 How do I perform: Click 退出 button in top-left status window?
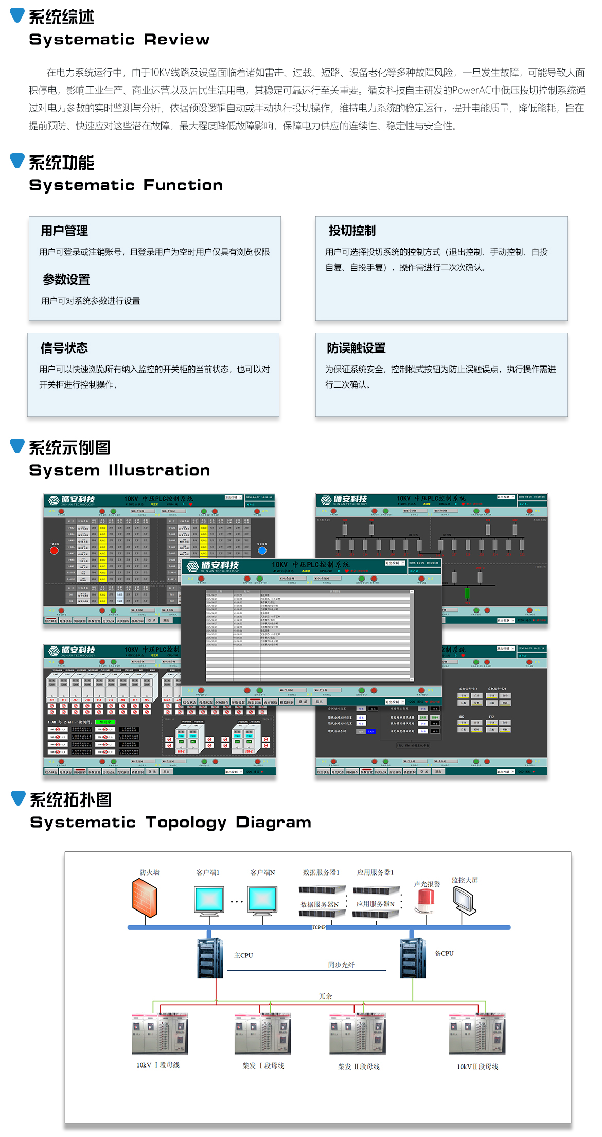click(x=166, y=620)
